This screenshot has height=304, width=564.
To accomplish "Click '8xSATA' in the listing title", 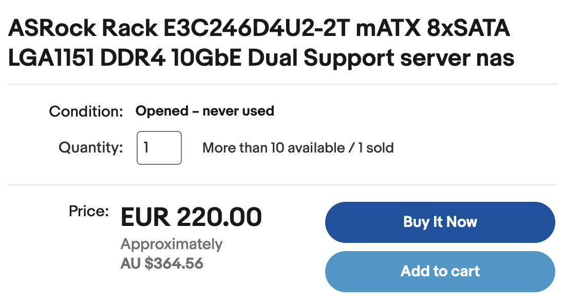I will (467, 29).
